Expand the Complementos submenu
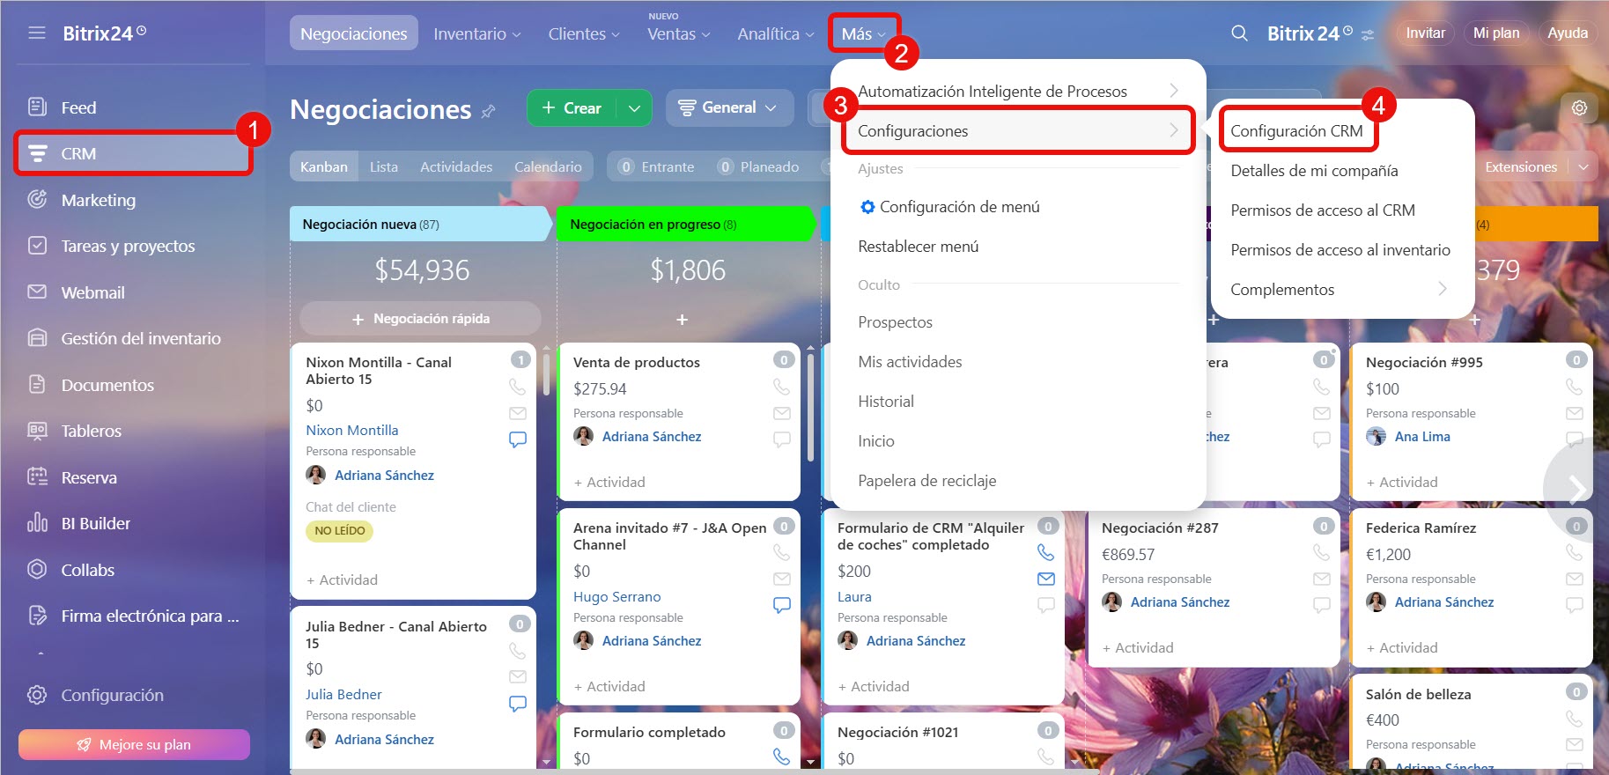The image size is (1609, 775). tap(1442, 289)
